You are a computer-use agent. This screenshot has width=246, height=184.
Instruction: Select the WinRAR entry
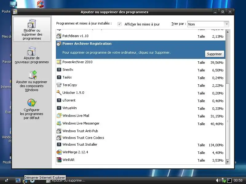coord(141,160)
